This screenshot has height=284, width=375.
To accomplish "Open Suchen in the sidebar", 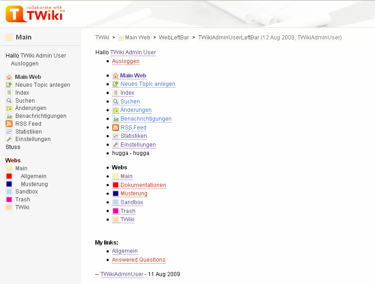I will click(x=25, y=101).
